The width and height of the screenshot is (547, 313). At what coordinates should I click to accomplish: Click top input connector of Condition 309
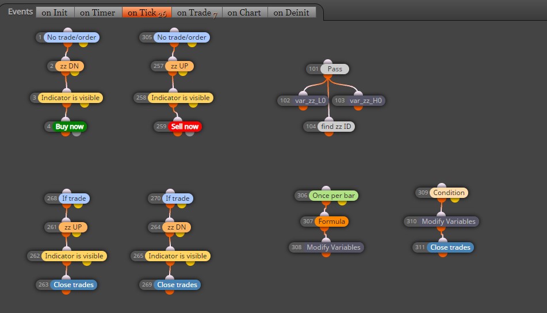click(442, 186)
